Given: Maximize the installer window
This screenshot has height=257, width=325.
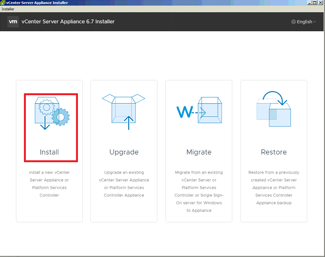Looking at the screenshot, I should point(315,3).
